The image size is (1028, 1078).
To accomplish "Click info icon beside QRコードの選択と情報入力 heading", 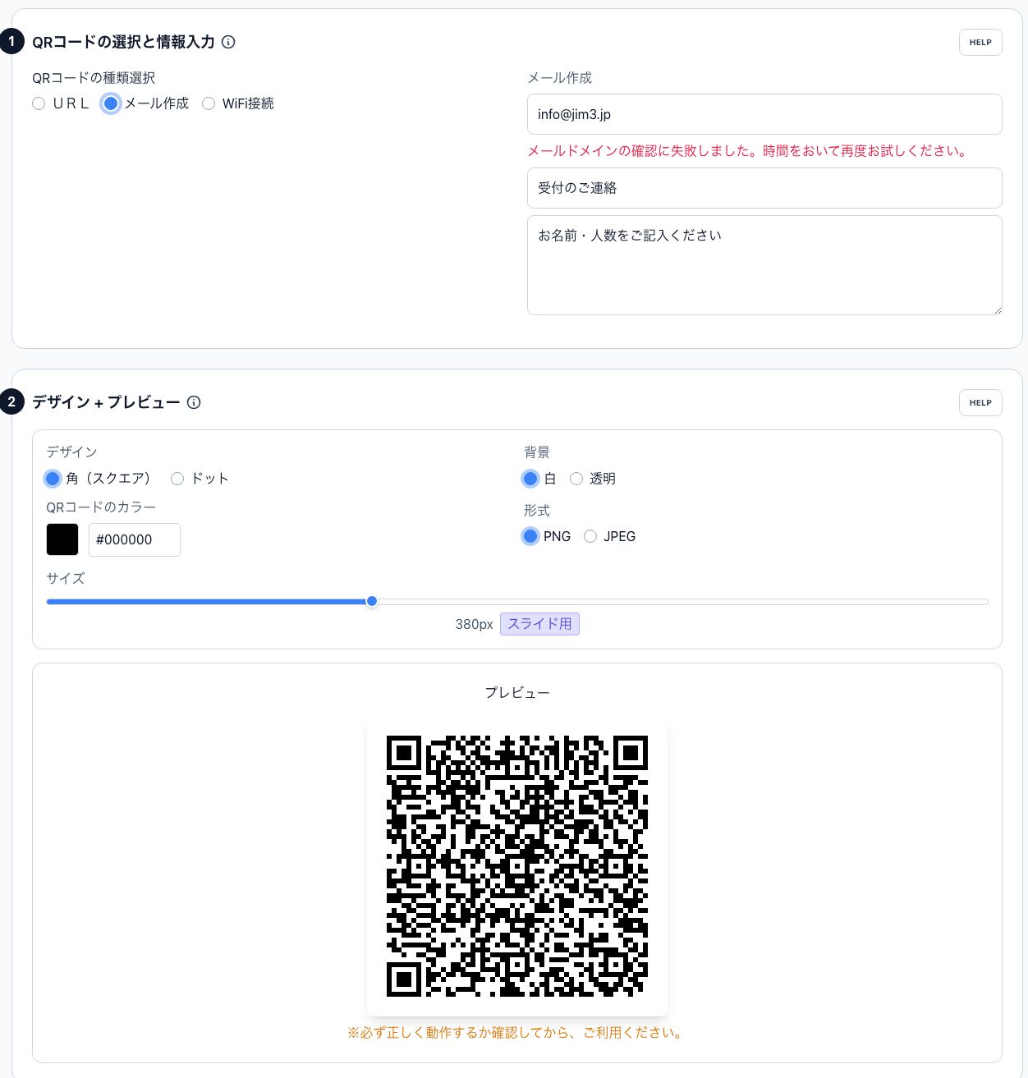I will point(228,42).
